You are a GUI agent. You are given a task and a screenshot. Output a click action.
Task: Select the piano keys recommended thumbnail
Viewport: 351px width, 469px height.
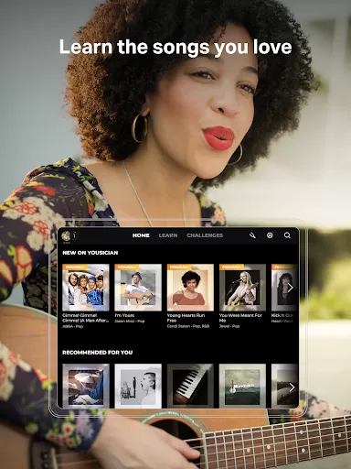[x=190, y=386]
